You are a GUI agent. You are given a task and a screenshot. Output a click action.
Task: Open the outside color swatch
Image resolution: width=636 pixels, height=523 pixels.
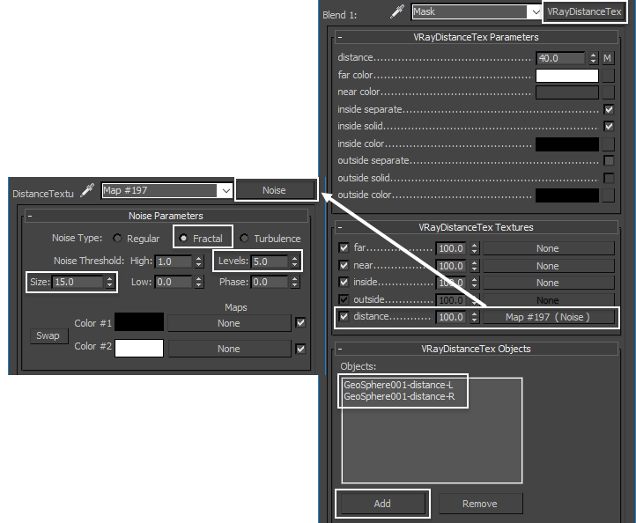point(567,195)
